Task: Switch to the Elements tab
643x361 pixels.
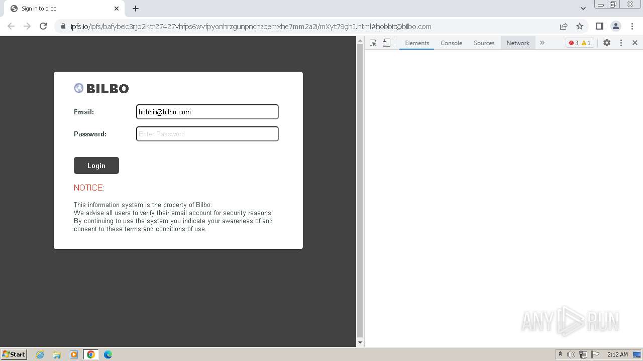Action: coord(417,43)
